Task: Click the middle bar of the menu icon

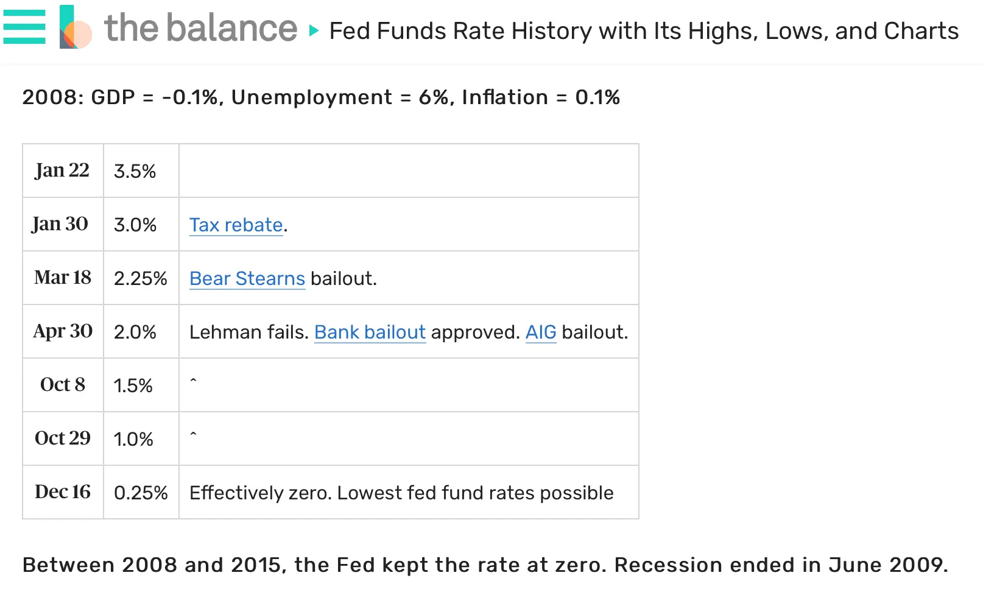Action: pos(24,28)
